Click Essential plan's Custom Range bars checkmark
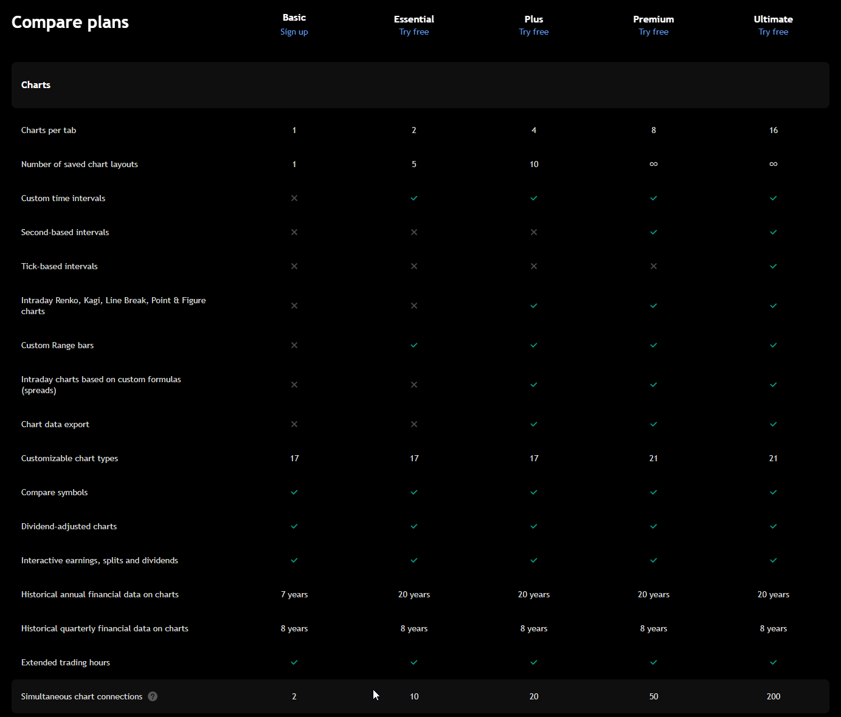This screenshot has width=841, height=717. coord(414,345)
